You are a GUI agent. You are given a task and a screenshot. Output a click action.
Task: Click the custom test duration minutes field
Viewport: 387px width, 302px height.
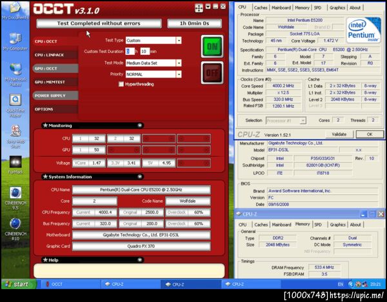[x=145, y=52]
